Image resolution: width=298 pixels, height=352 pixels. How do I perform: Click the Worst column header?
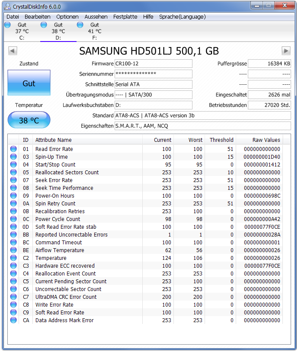coord(189,140)
